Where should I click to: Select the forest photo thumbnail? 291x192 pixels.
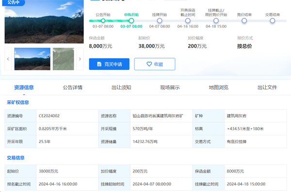pyautogui.click(x=32, y=59)
